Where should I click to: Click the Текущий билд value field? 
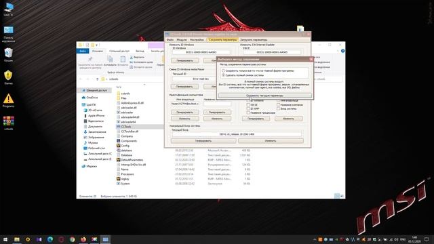pyautogui.click(x=237, y=134)
